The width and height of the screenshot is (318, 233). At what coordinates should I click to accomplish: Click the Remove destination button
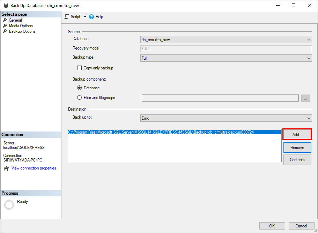point(297,147)
